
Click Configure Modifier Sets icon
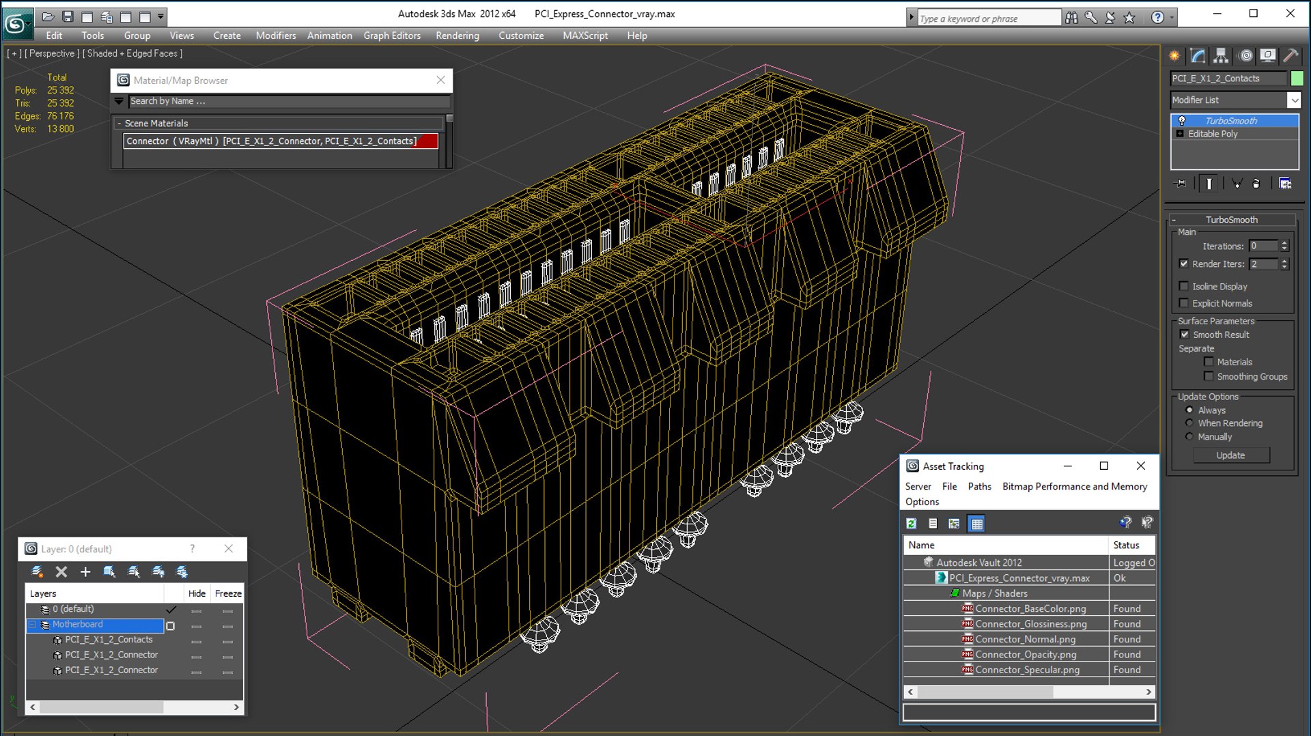pos(1285,184)
